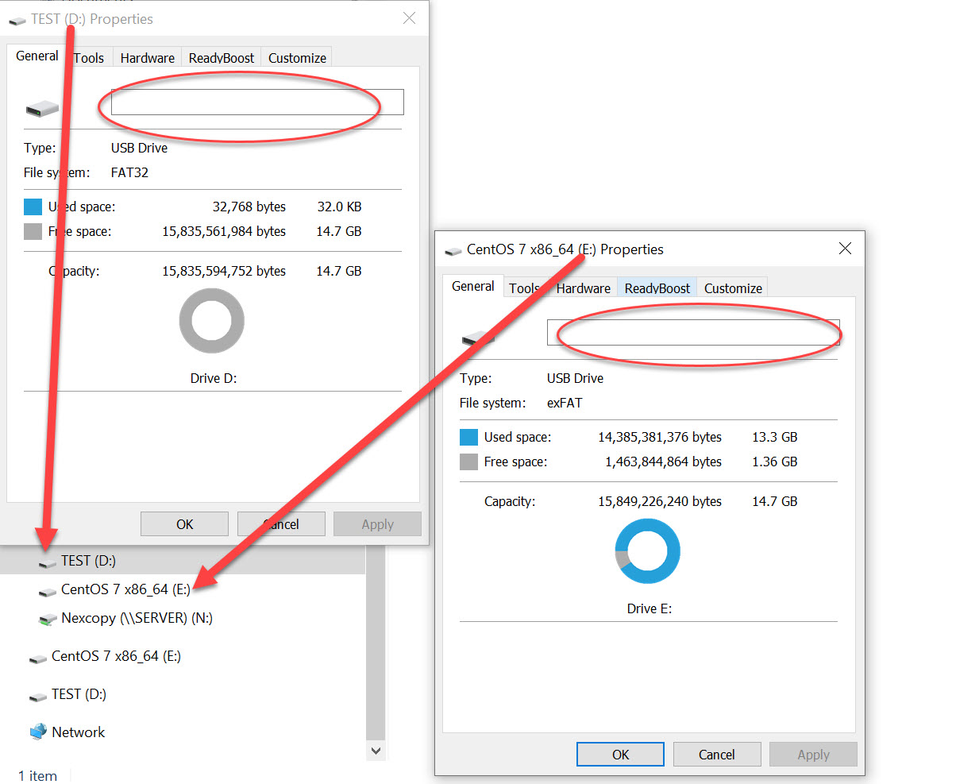Click the Nexcopy network drive icon
Screen dimensions: 956x784
click(48, 619)
